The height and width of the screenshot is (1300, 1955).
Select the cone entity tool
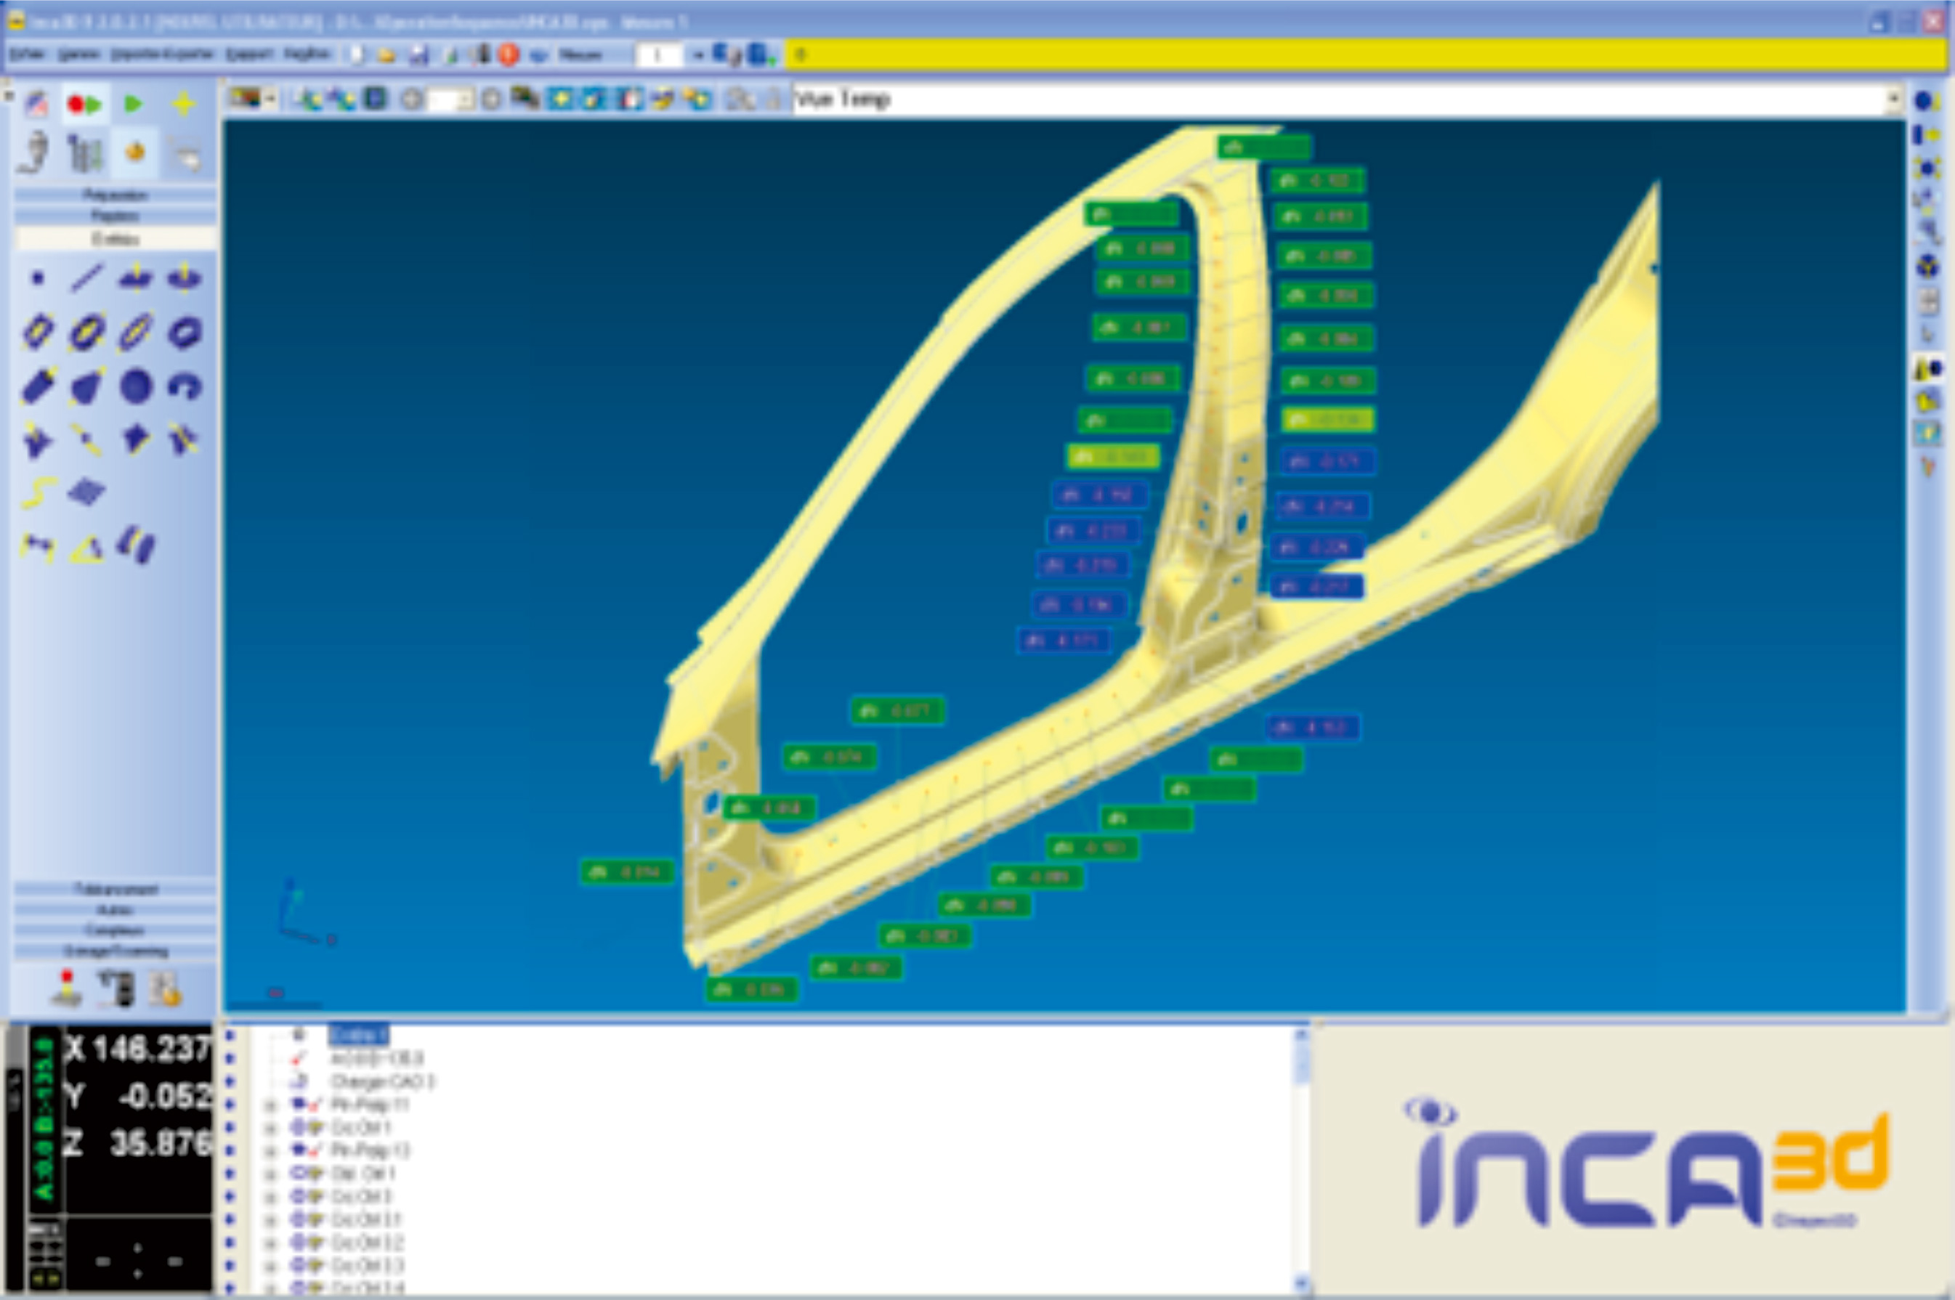tap(86, 386)
